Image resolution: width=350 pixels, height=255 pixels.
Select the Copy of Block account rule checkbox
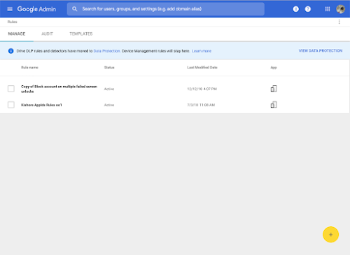click(x=11, y=89)
